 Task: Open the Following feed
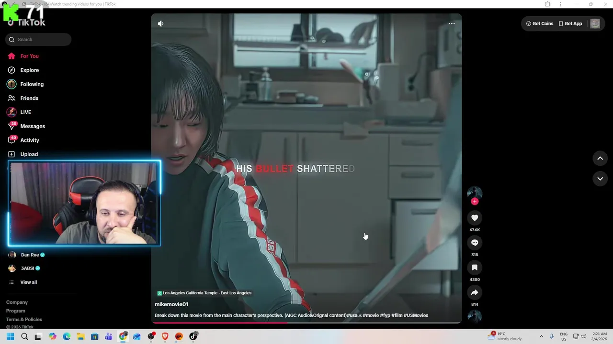pyautogui.click(x=25, y=84)
